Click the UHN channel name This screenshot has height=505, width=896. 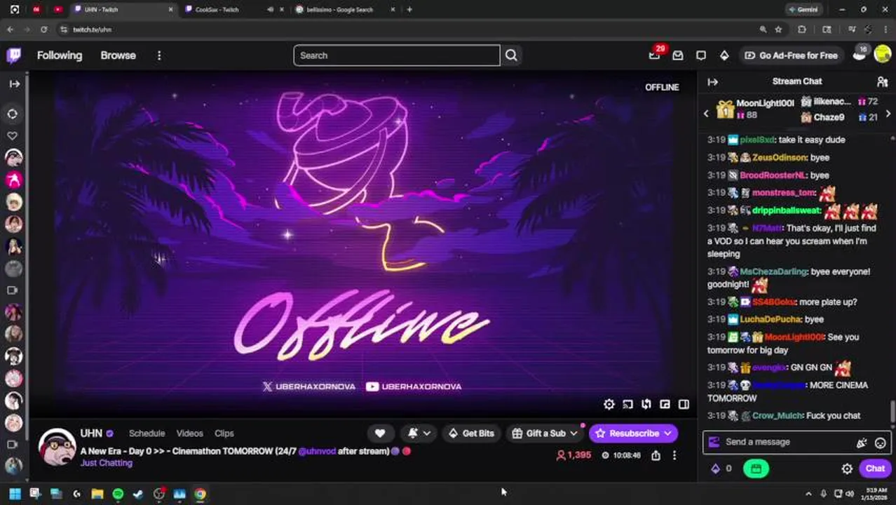pyautogui.click(x=91, y=433)
